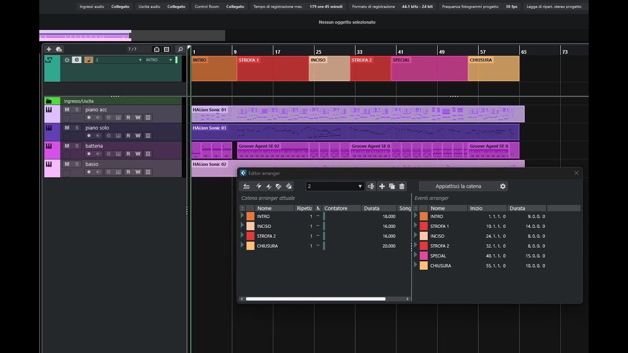
Task: Open the INTRO current item dropdown
Action: coord(159,60)
